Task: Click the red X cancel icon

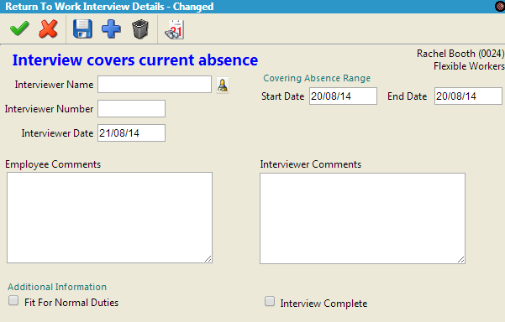Action: (x=48, y=29)
